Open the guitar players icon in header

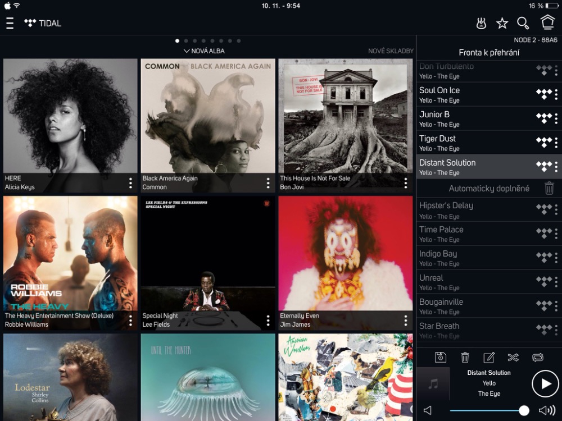coord(481,23)
